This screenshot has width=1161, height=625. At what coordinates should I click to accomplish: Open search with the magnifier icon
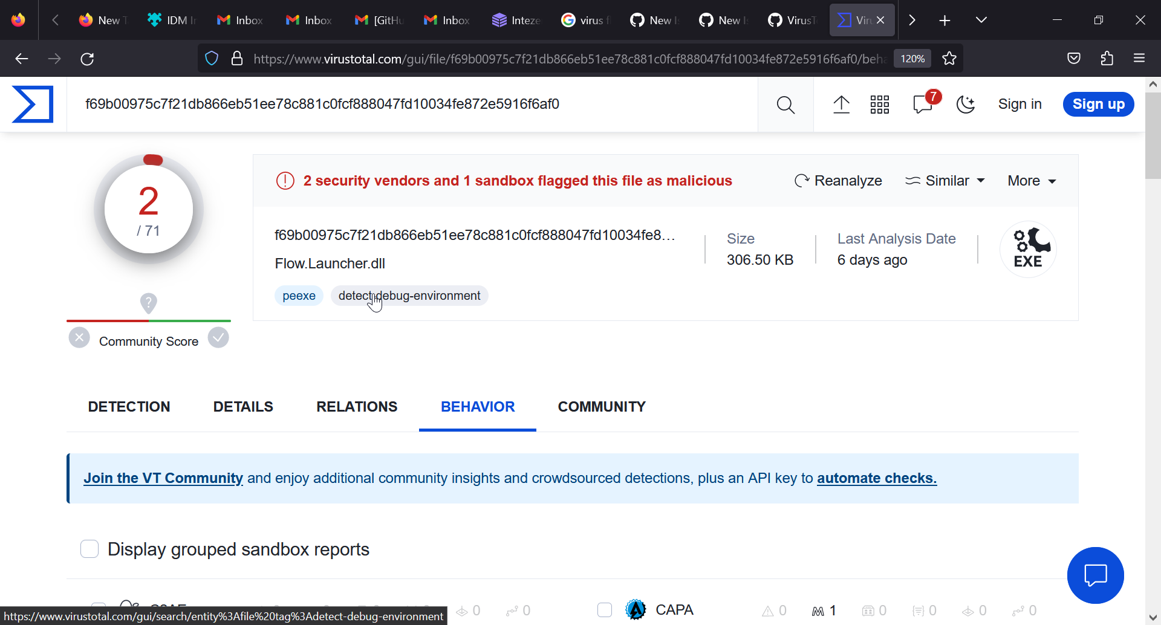pos(785,104)
